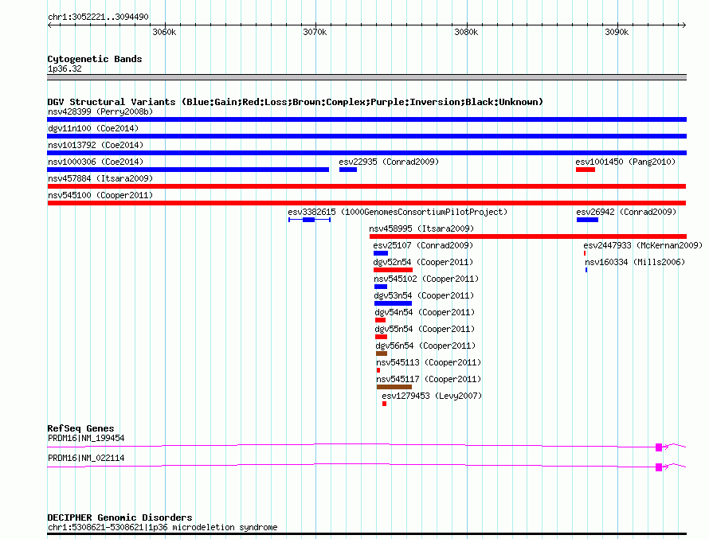The width and height of the screenshot is (709, 539).
Task: Click the 3070k ruler label
Action: click(315, 32)
